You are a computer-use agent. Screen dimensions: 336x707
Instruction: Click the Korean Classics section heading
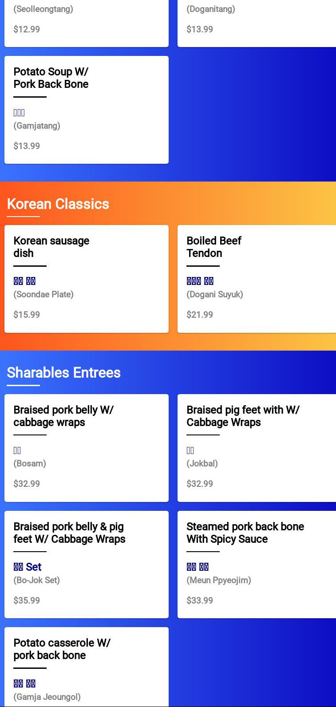coord(58,204)
